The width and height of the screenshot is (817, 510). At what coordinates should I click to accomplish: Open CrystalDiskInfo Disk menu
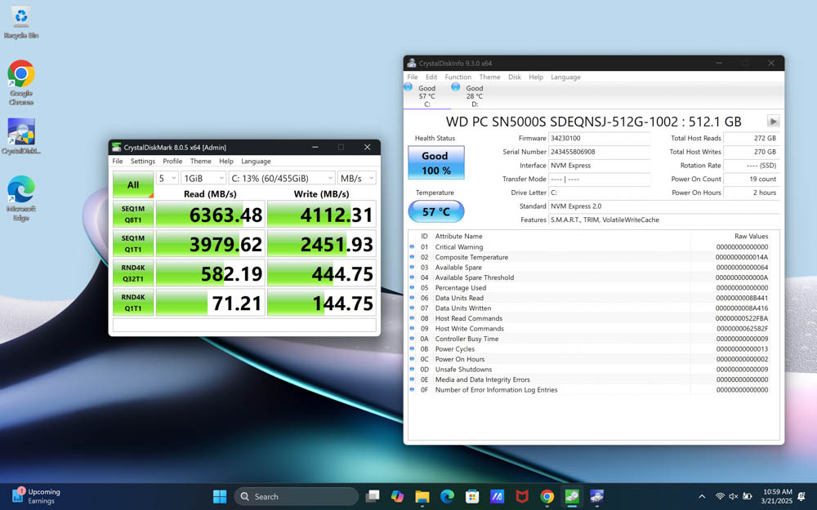pyautogui.click(x=515, y=77)
